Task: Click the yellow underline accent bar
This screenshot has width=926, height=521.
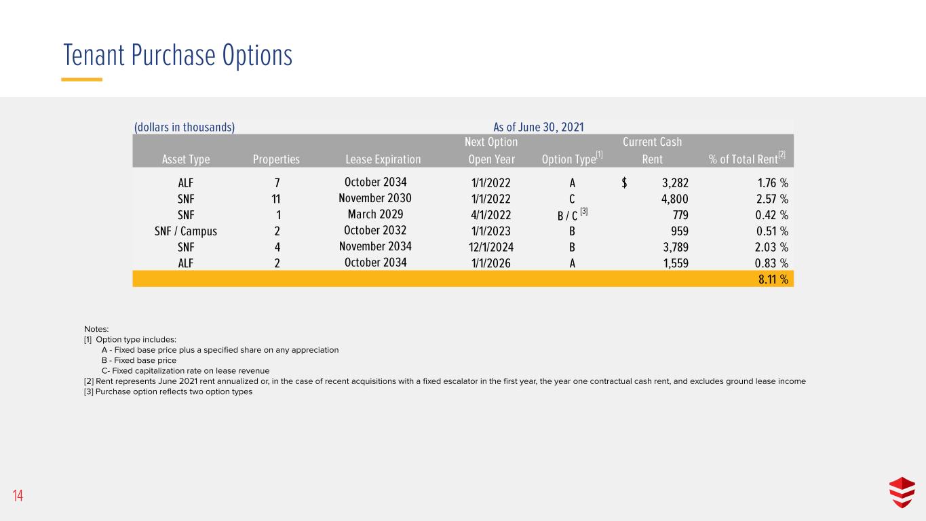Action: (81, 79)
